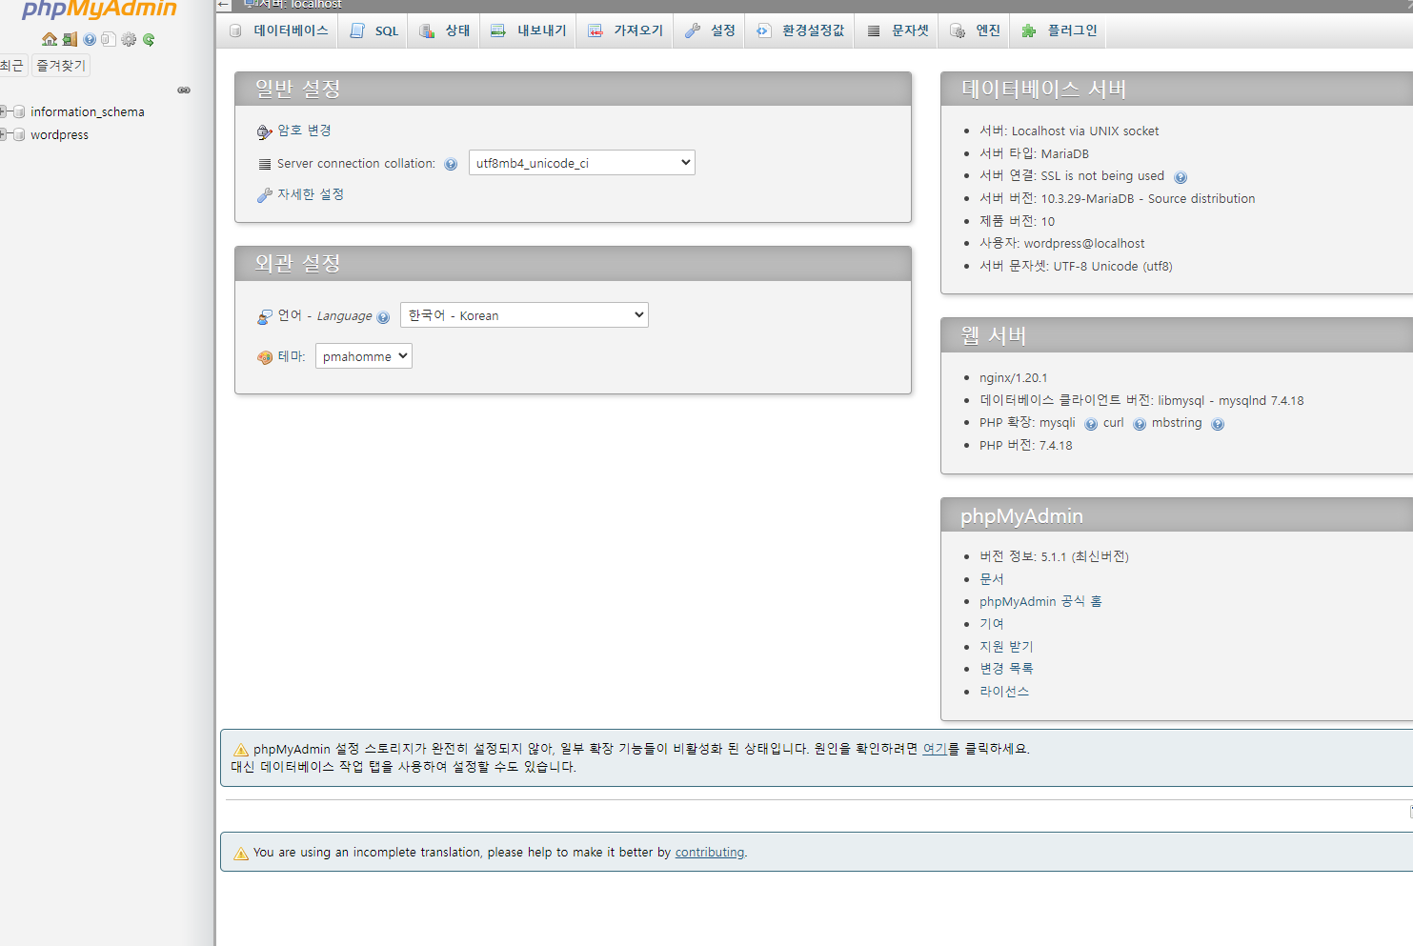Select the information_schema database name
Screen dimensions: 1413x946
[x=88, y=111]
